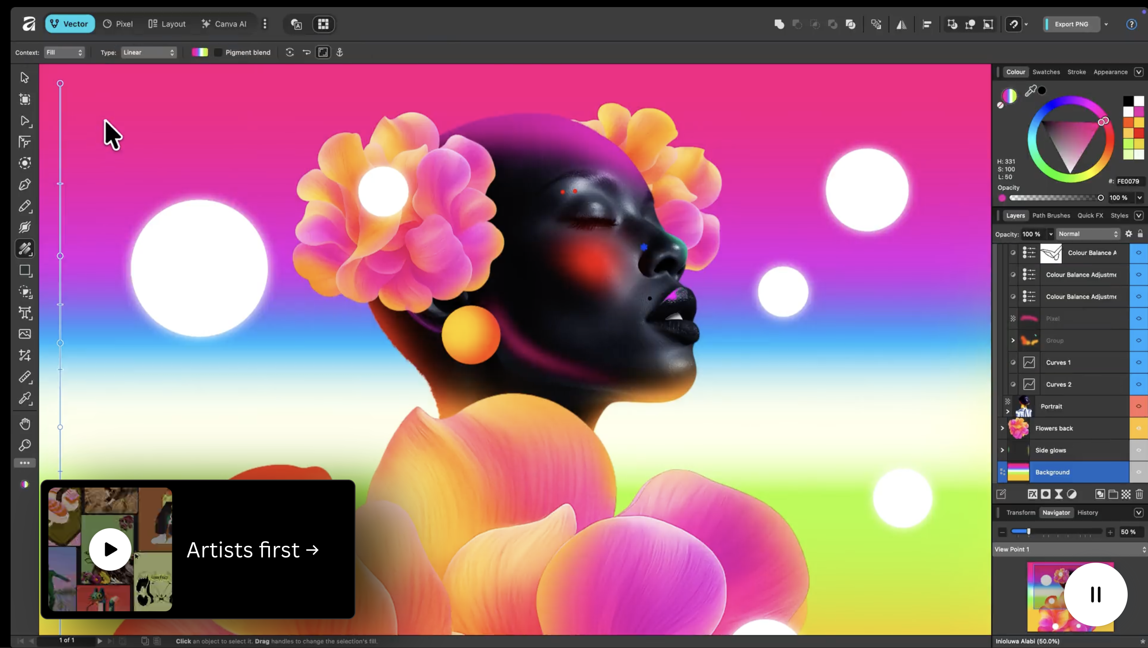Open the gradient Type Linear dropdown

click(148, 53)
